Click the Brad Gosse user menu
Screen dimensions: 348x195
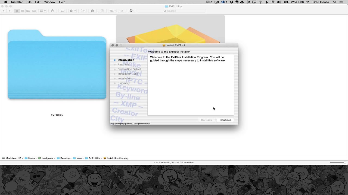[321, 2]
